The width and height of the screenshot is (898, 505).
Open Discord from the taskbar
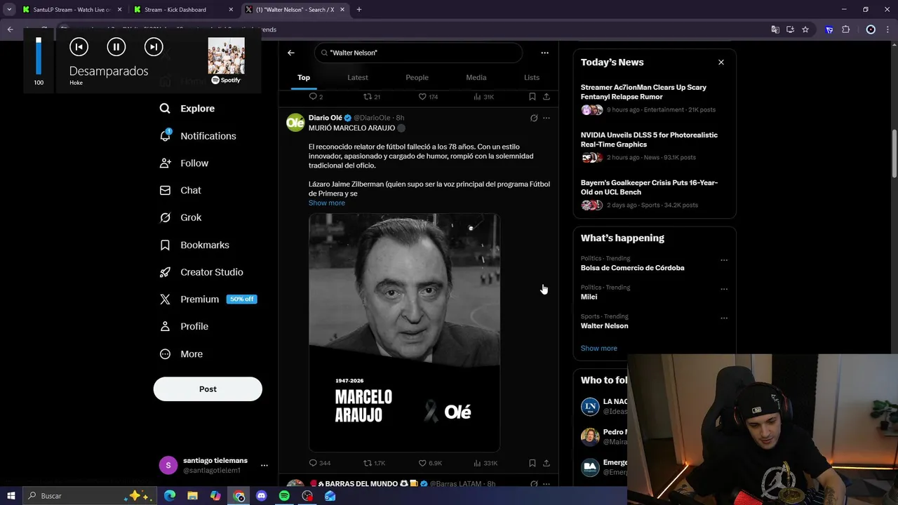tap(262, 496)
